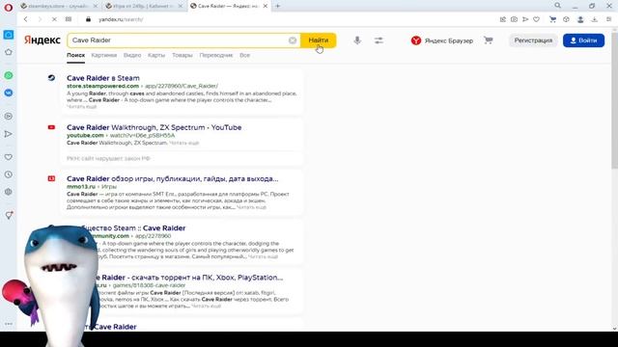Open the blue workspace icon in the sidebar
618x347 pixels.
click(x=9, y=35)
